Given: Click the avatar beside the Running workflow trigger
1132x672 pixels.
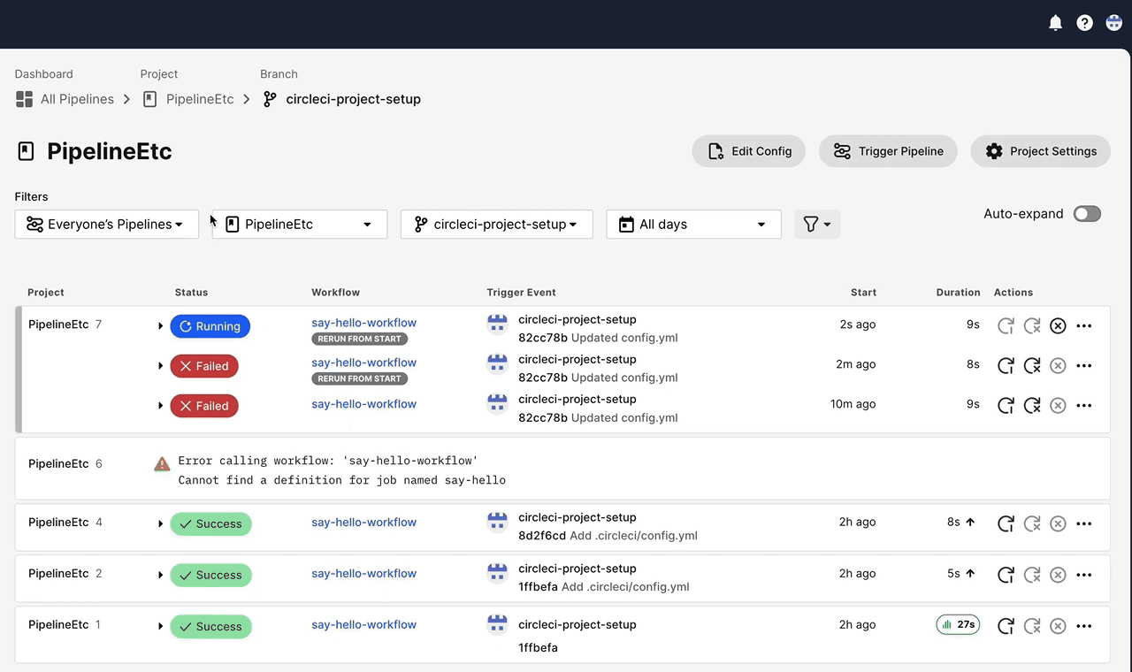Looking at the screenshot, I should 498,324.
